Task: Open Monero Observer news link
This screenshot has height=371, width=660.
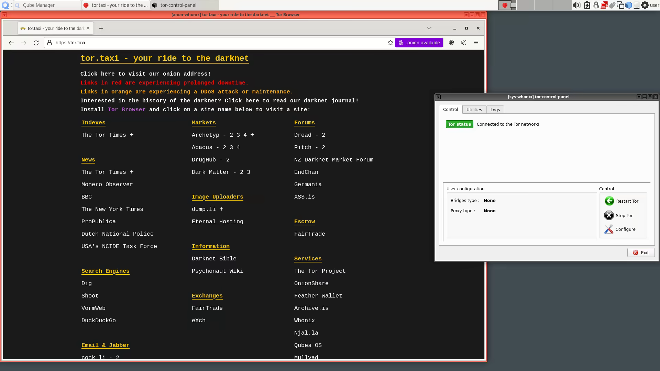Action: pyautogui.click(x=107, y=184)
